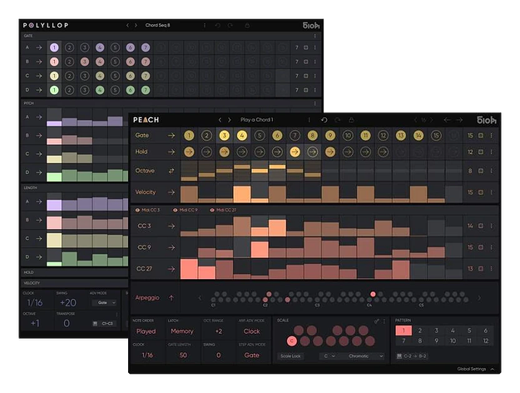Click the Memory latch value
This screenshot has height=393, width=520.
click(x=181, y=331)
